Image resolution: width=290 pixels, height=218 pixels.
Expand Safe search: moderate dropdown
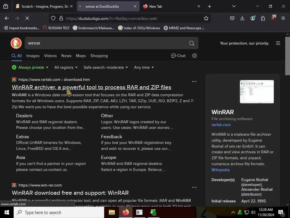[x=106, y=67]
